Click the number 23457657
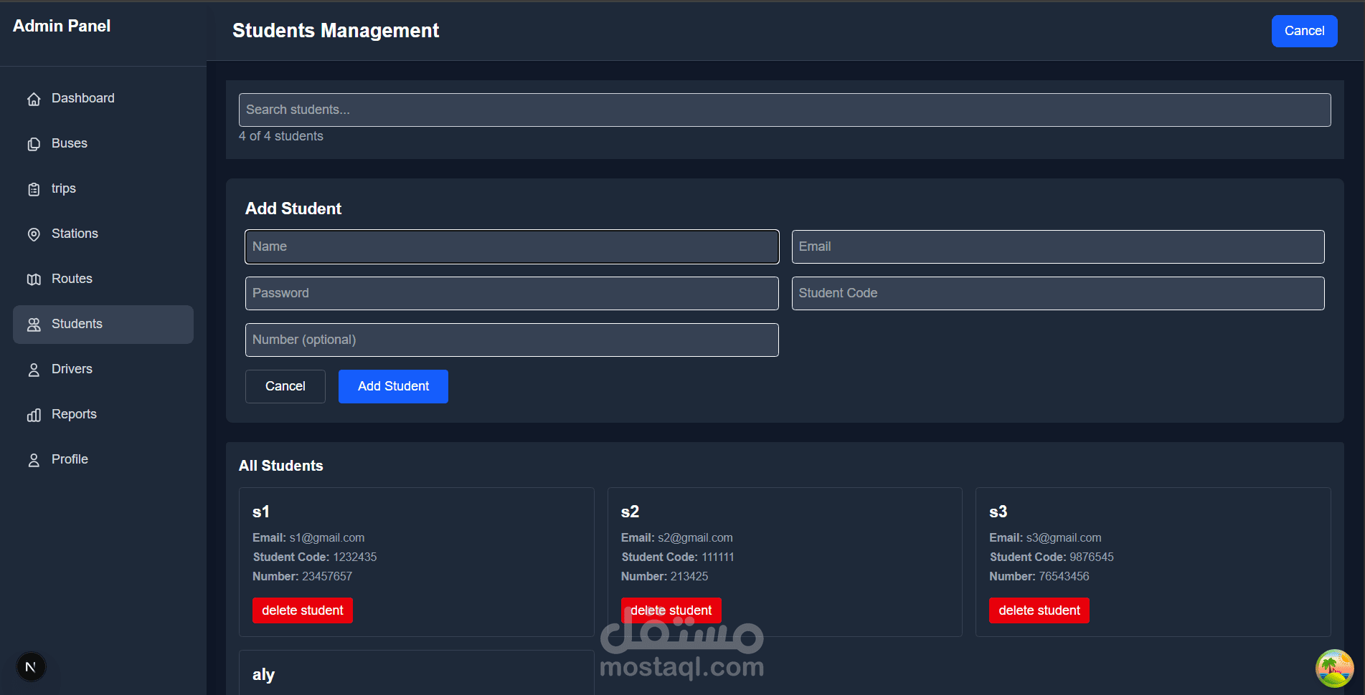This screenshot has height=695, width=1365. (327, 576)
